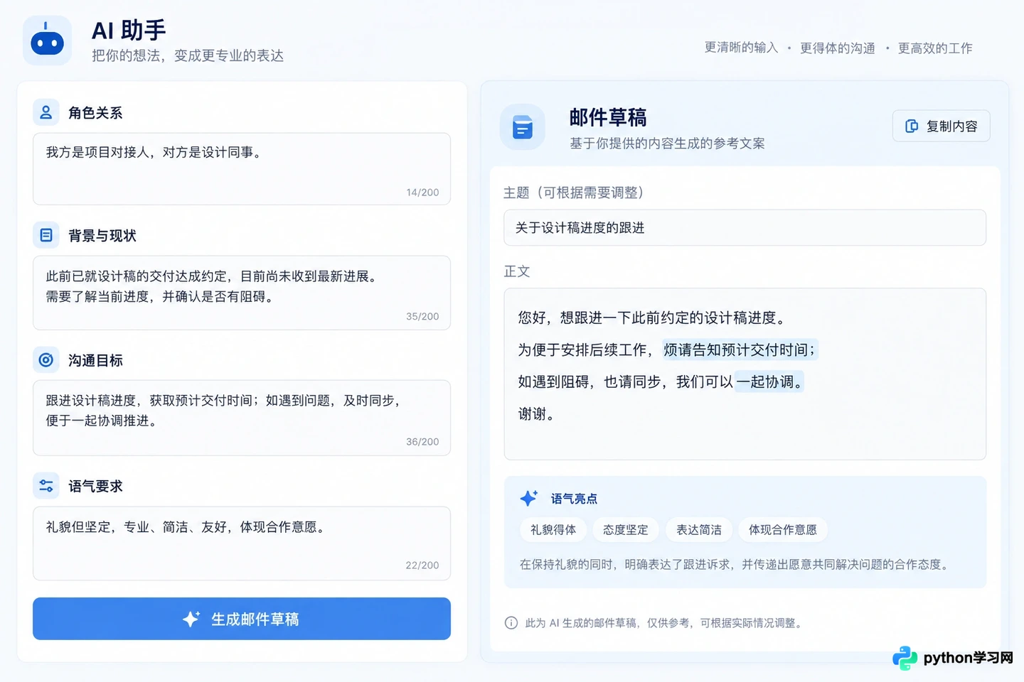Click the 邮件草稿 mail document icon

(523, 127)
